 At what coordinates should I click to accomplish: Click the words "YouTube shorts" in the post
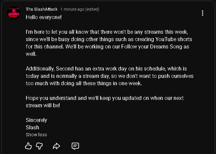177,39
